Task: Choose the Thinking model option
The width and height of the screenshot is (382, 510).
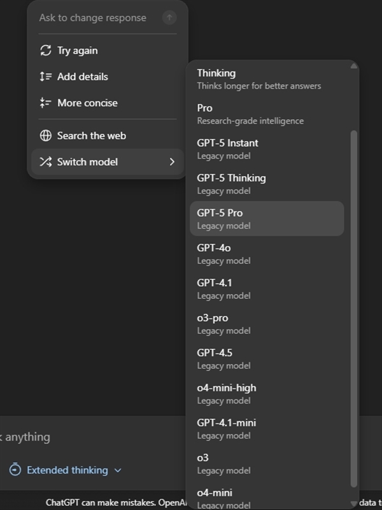Action: 267,79
